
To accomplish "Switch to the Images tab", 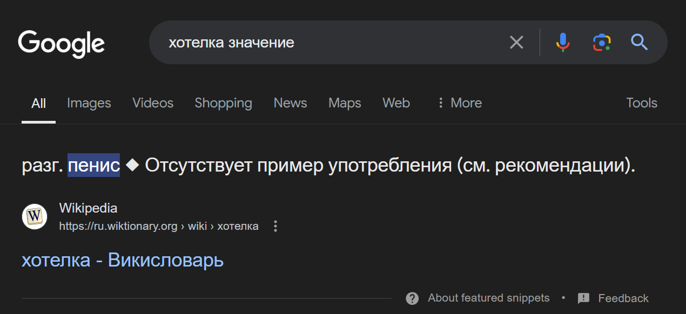I will (x=89, y=103).
